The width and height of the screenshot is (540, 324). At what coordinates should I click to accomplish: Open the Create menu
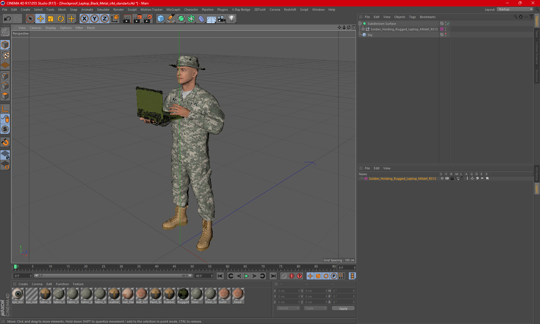pyautogui.click(x=25, y=10)
